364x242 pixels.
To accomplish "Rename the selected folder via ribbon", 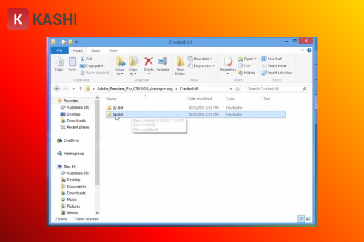I will click(x=163, y=64).
